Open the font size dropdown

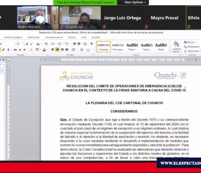pyautogui.click(x=23, y=44)
